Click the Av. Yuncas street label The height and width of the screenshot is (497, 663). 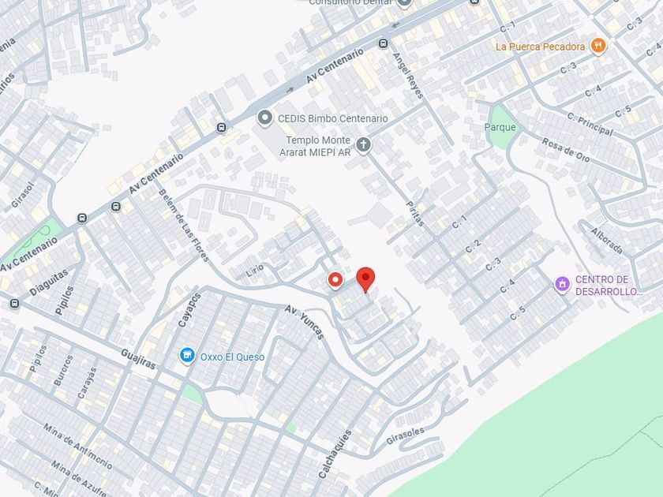304,322
